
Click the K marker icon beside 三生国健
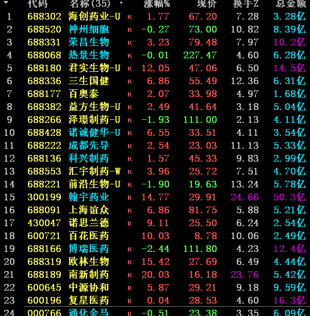[x=130, y=82]
